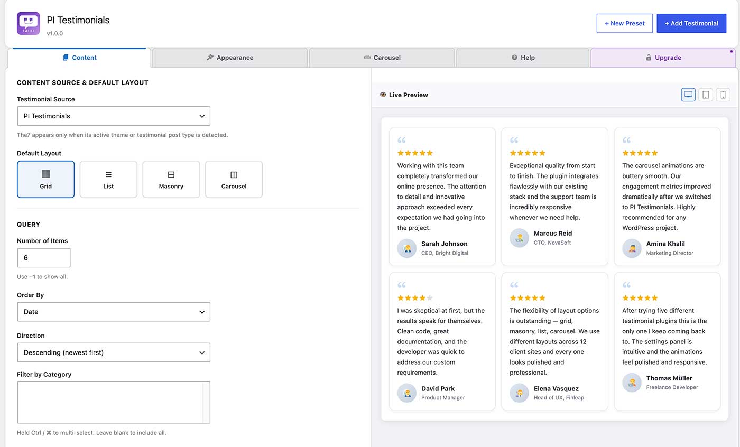Click the 'v1.0.0' version text
Image resolution: width=740 pixels, height=447 pixels.
tap(55, 33)
